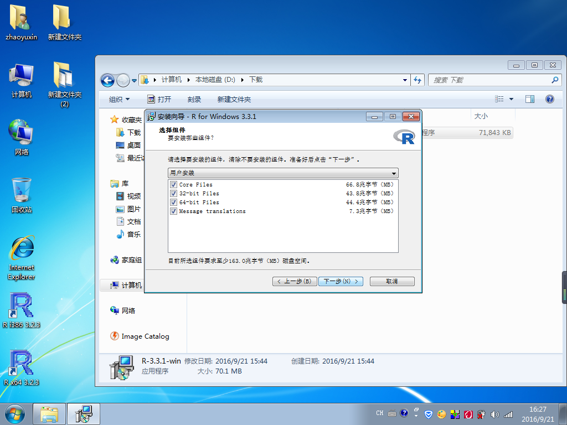Image resolution: width=567 pixels, height=425 pixels.
Task: Click 本地磁盘 (D:) in the address breadcrumb
Action: 215,80
